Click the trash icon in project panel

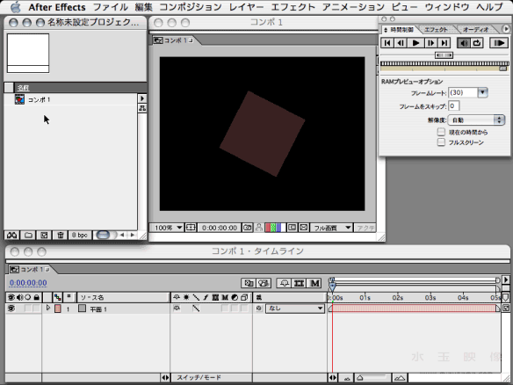pos(61,235)
